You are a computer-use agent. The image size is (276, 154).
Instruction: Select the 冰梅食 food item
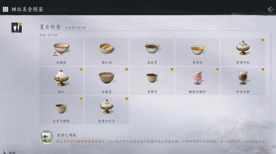pos(61,52)
